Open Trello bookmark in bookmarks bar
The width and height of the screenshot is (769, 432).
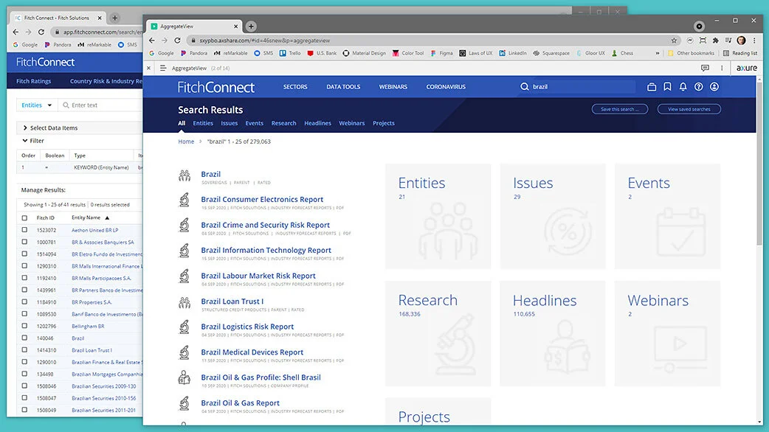[x=290, y=53]
